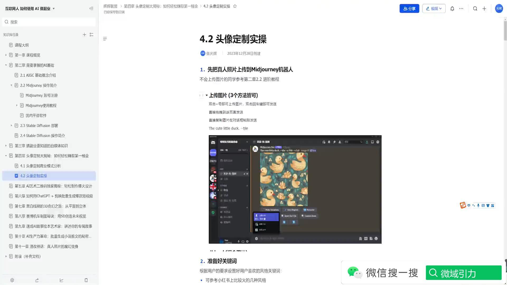
Task: Expand 第一章 课程概览 tree node
Action: (6, 55)
